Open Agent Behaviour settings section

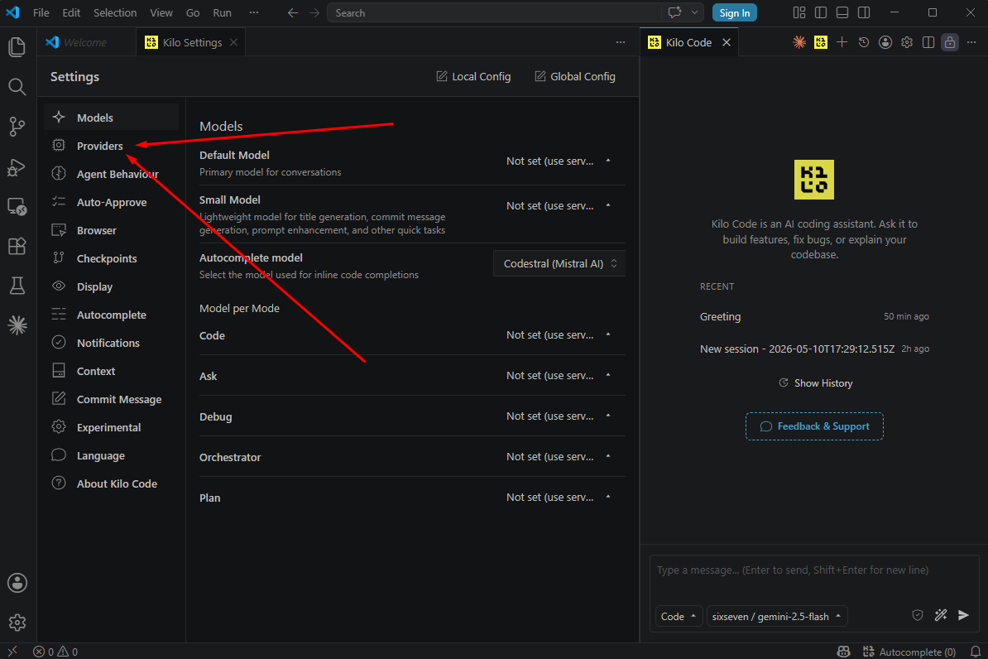pyautogui.click(x=112, y=174)
